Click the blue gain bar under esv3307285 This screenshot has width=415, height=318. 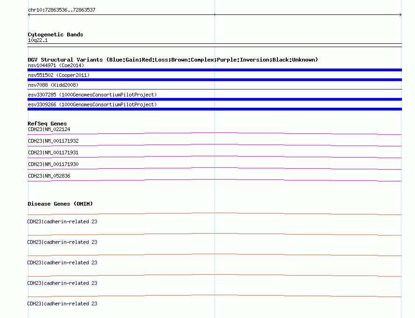click(x=214, y=99)
